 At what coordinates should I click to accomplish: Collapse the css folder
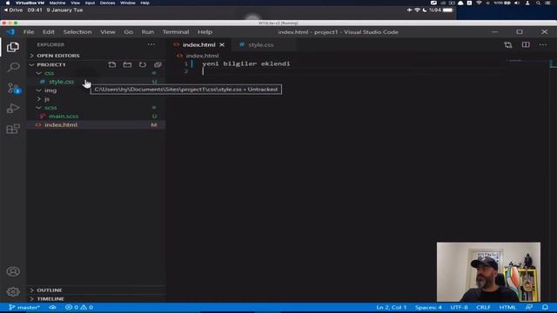[x=50, y=73]
